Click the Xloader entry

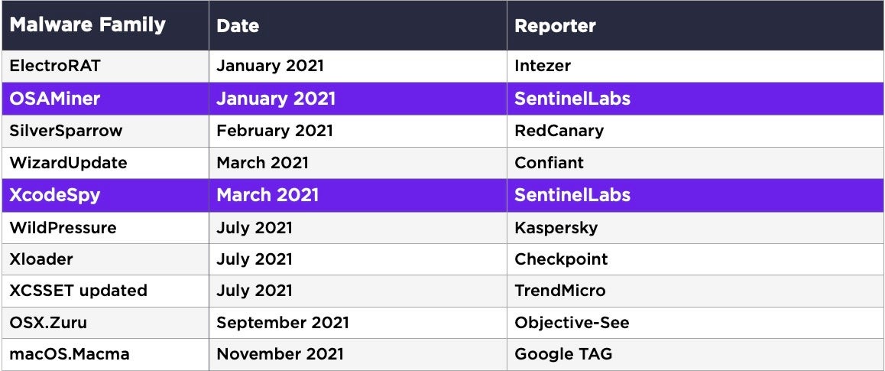click(41, 259)
